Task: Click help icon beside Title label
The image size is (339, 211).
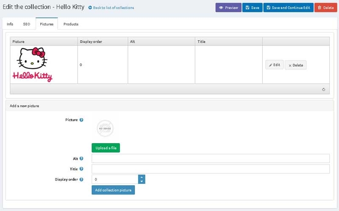Action: click(x=81, y=169)
